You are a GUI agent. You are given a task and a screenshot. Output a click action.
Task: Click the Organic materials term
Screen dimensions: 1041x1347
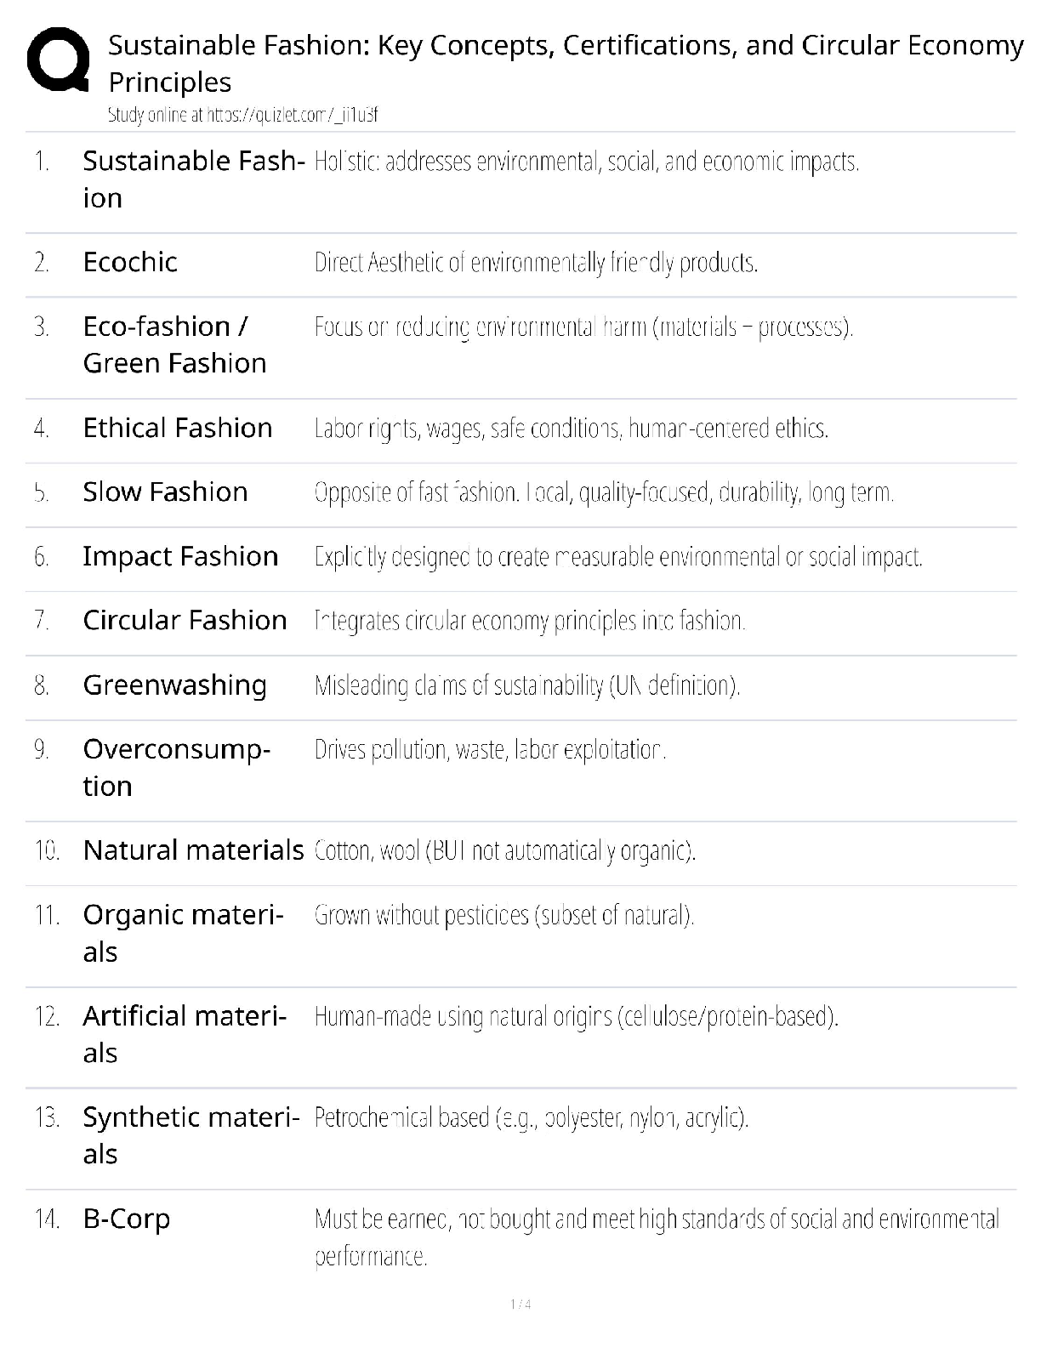tap(183, 933)
